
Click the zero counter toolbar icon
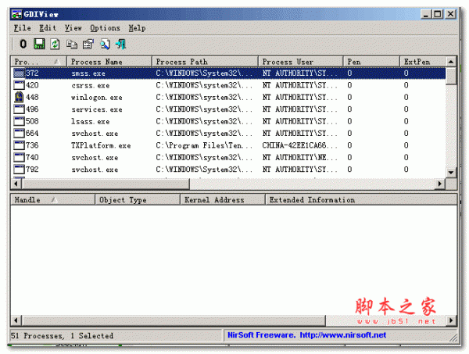point(23,45)
